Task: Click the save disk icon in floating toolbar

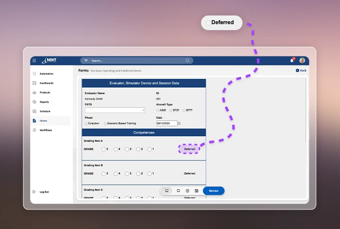Action: pyautogui.click(x=196, y=191)
